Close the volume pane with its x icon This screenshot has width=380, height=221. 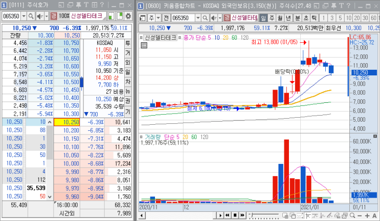[375, 136]
